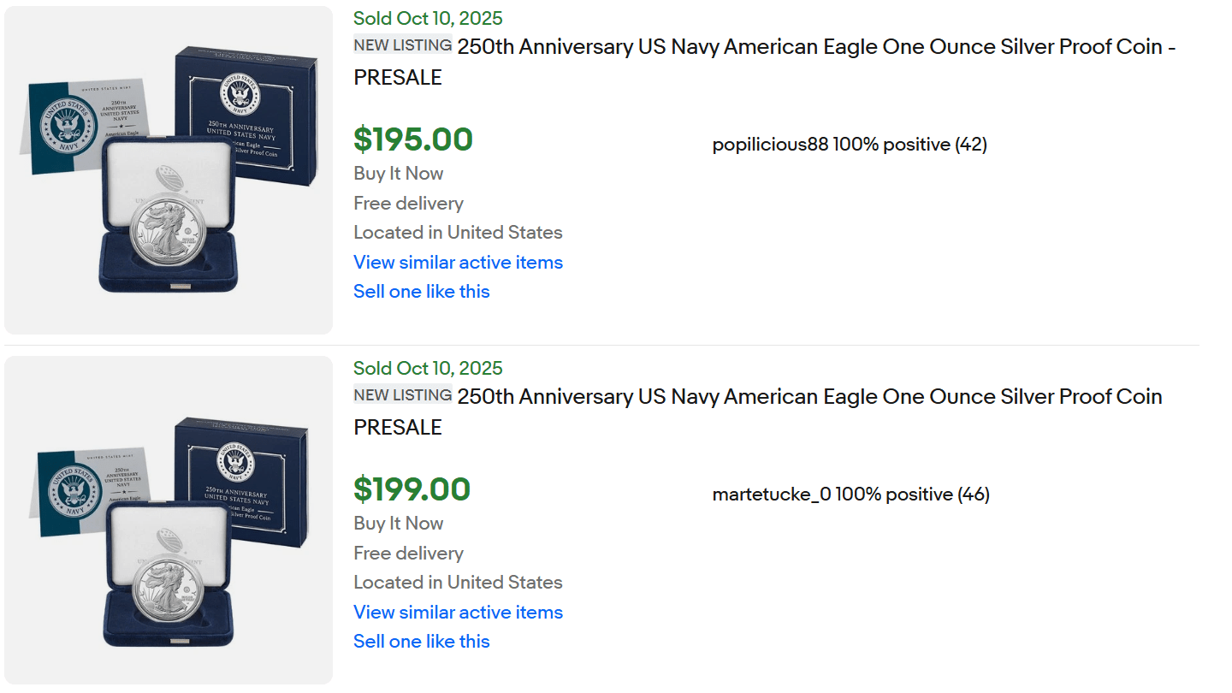Select seller popilicious88 feedback text
This screenshot has width=1232, height=693.
[x=850, y=145]
